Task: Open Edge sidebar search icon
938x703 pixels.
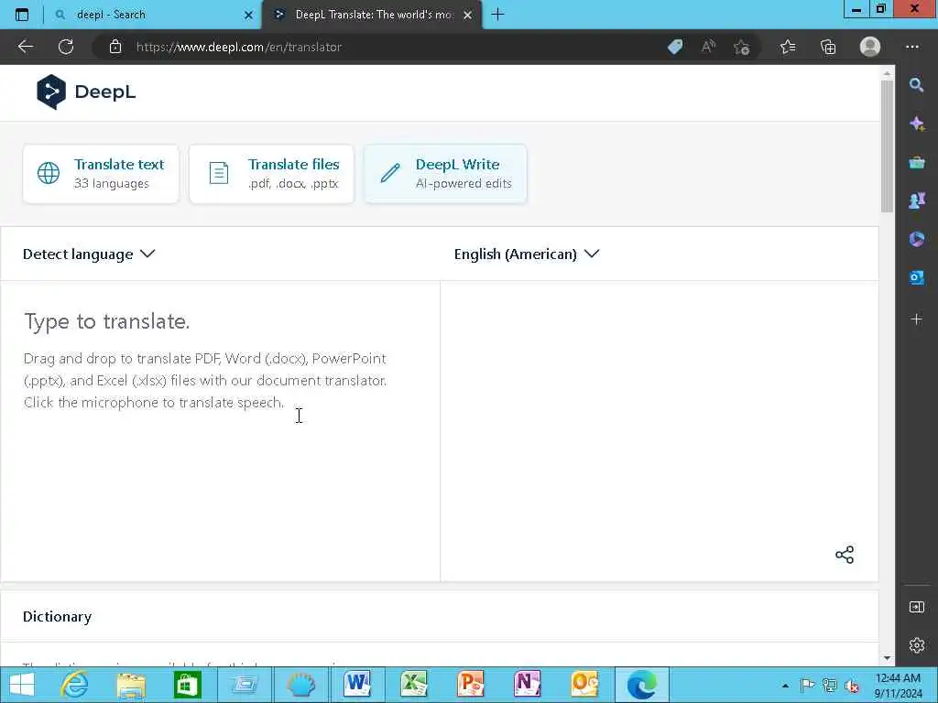Action: [916, 85]
